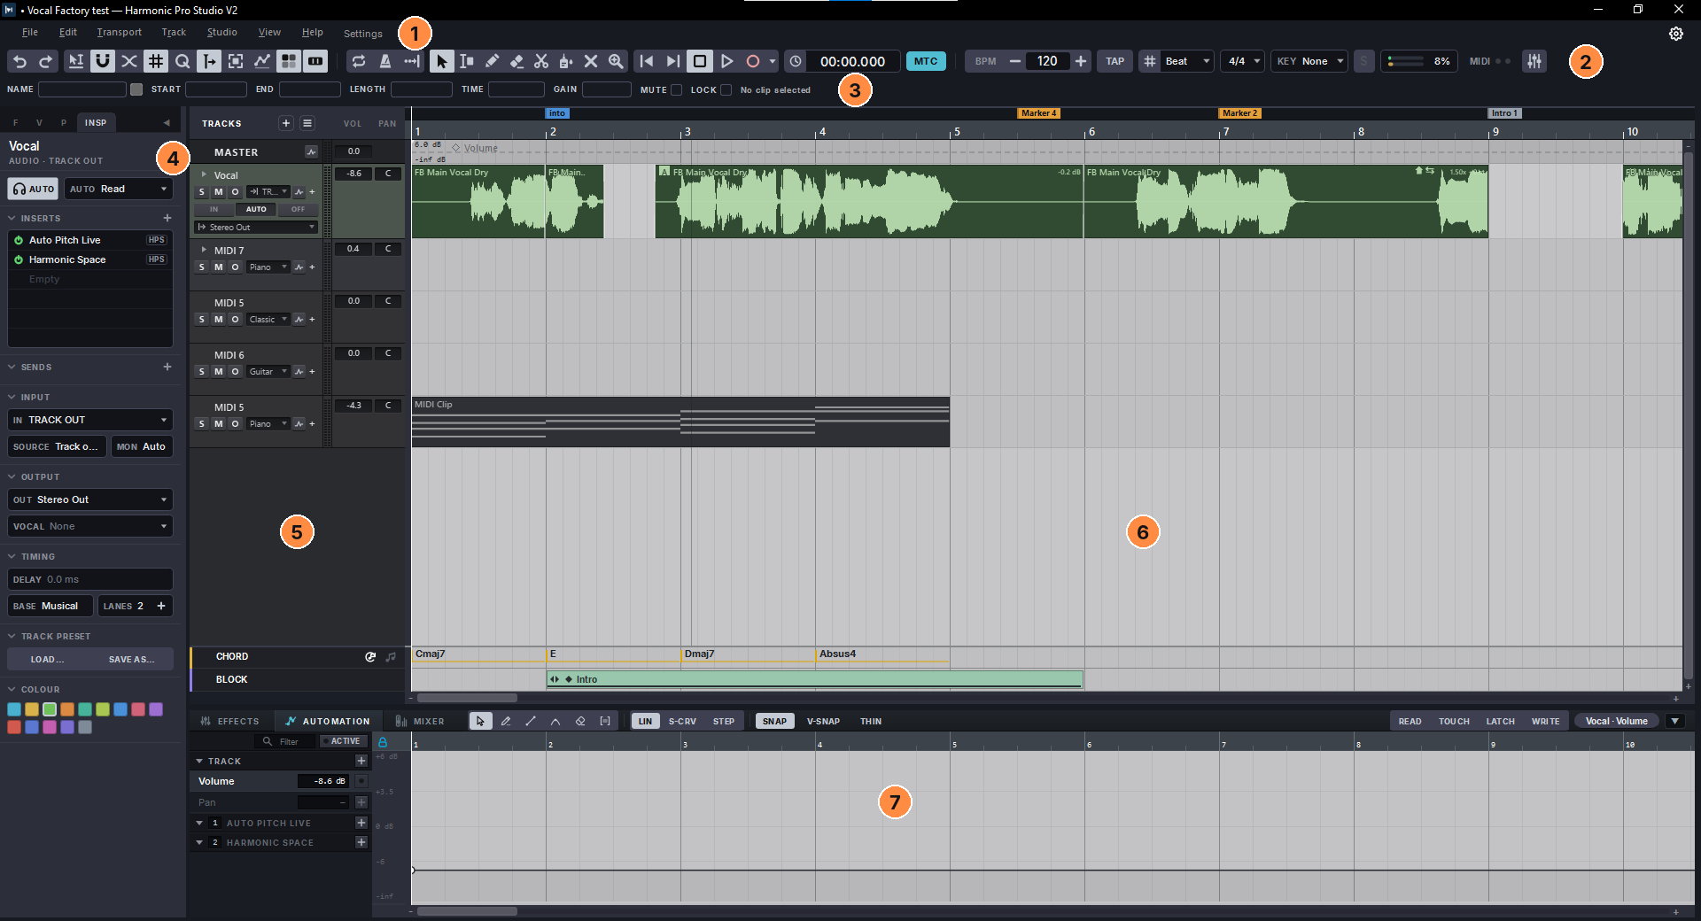Image resolution: width=1701 pixels, height=921 pixels.
Task: Open the AUTO Read automation mode dropdown
Action: 118,189
